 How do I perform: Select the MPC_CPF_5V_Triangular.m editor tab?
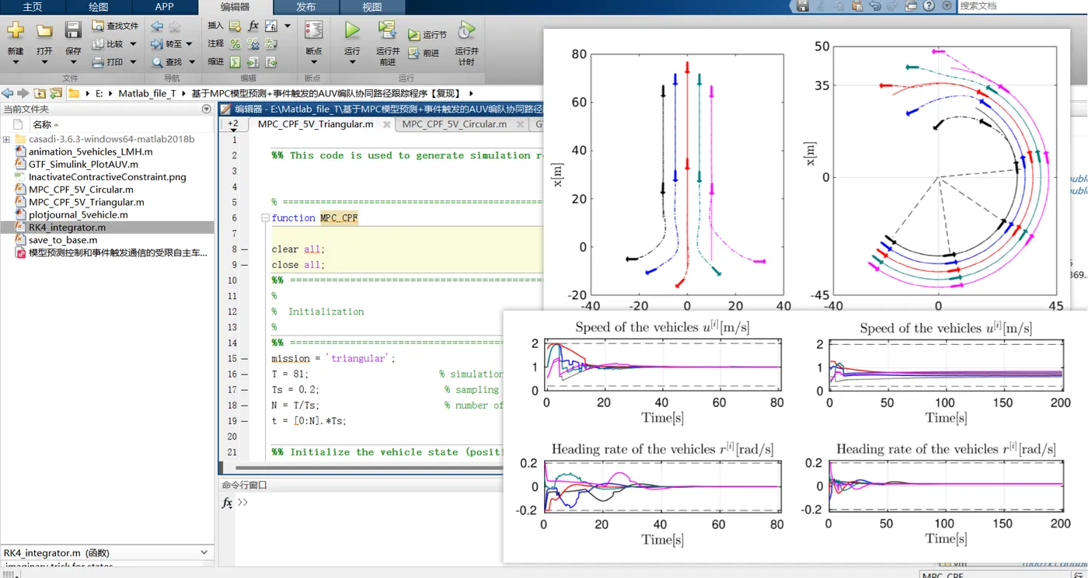pos(316,124)
